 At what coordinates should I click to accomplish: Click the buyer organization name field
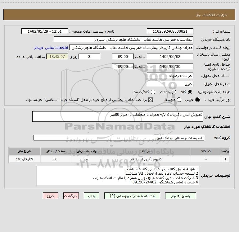[x=124, y=39]
